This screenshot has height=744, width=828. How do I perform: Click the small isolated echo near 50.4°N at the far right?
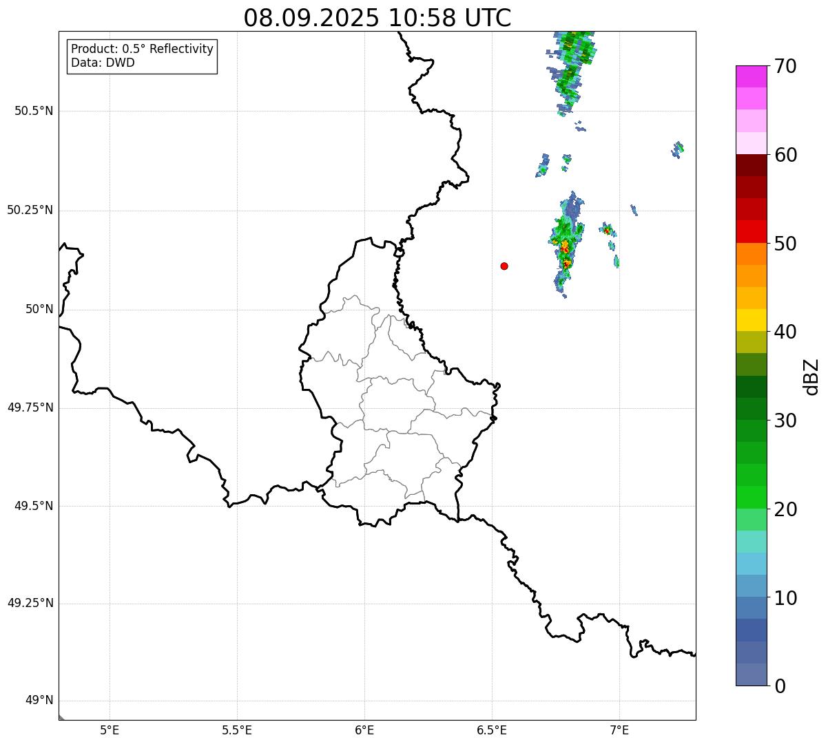tap(678, 149)
